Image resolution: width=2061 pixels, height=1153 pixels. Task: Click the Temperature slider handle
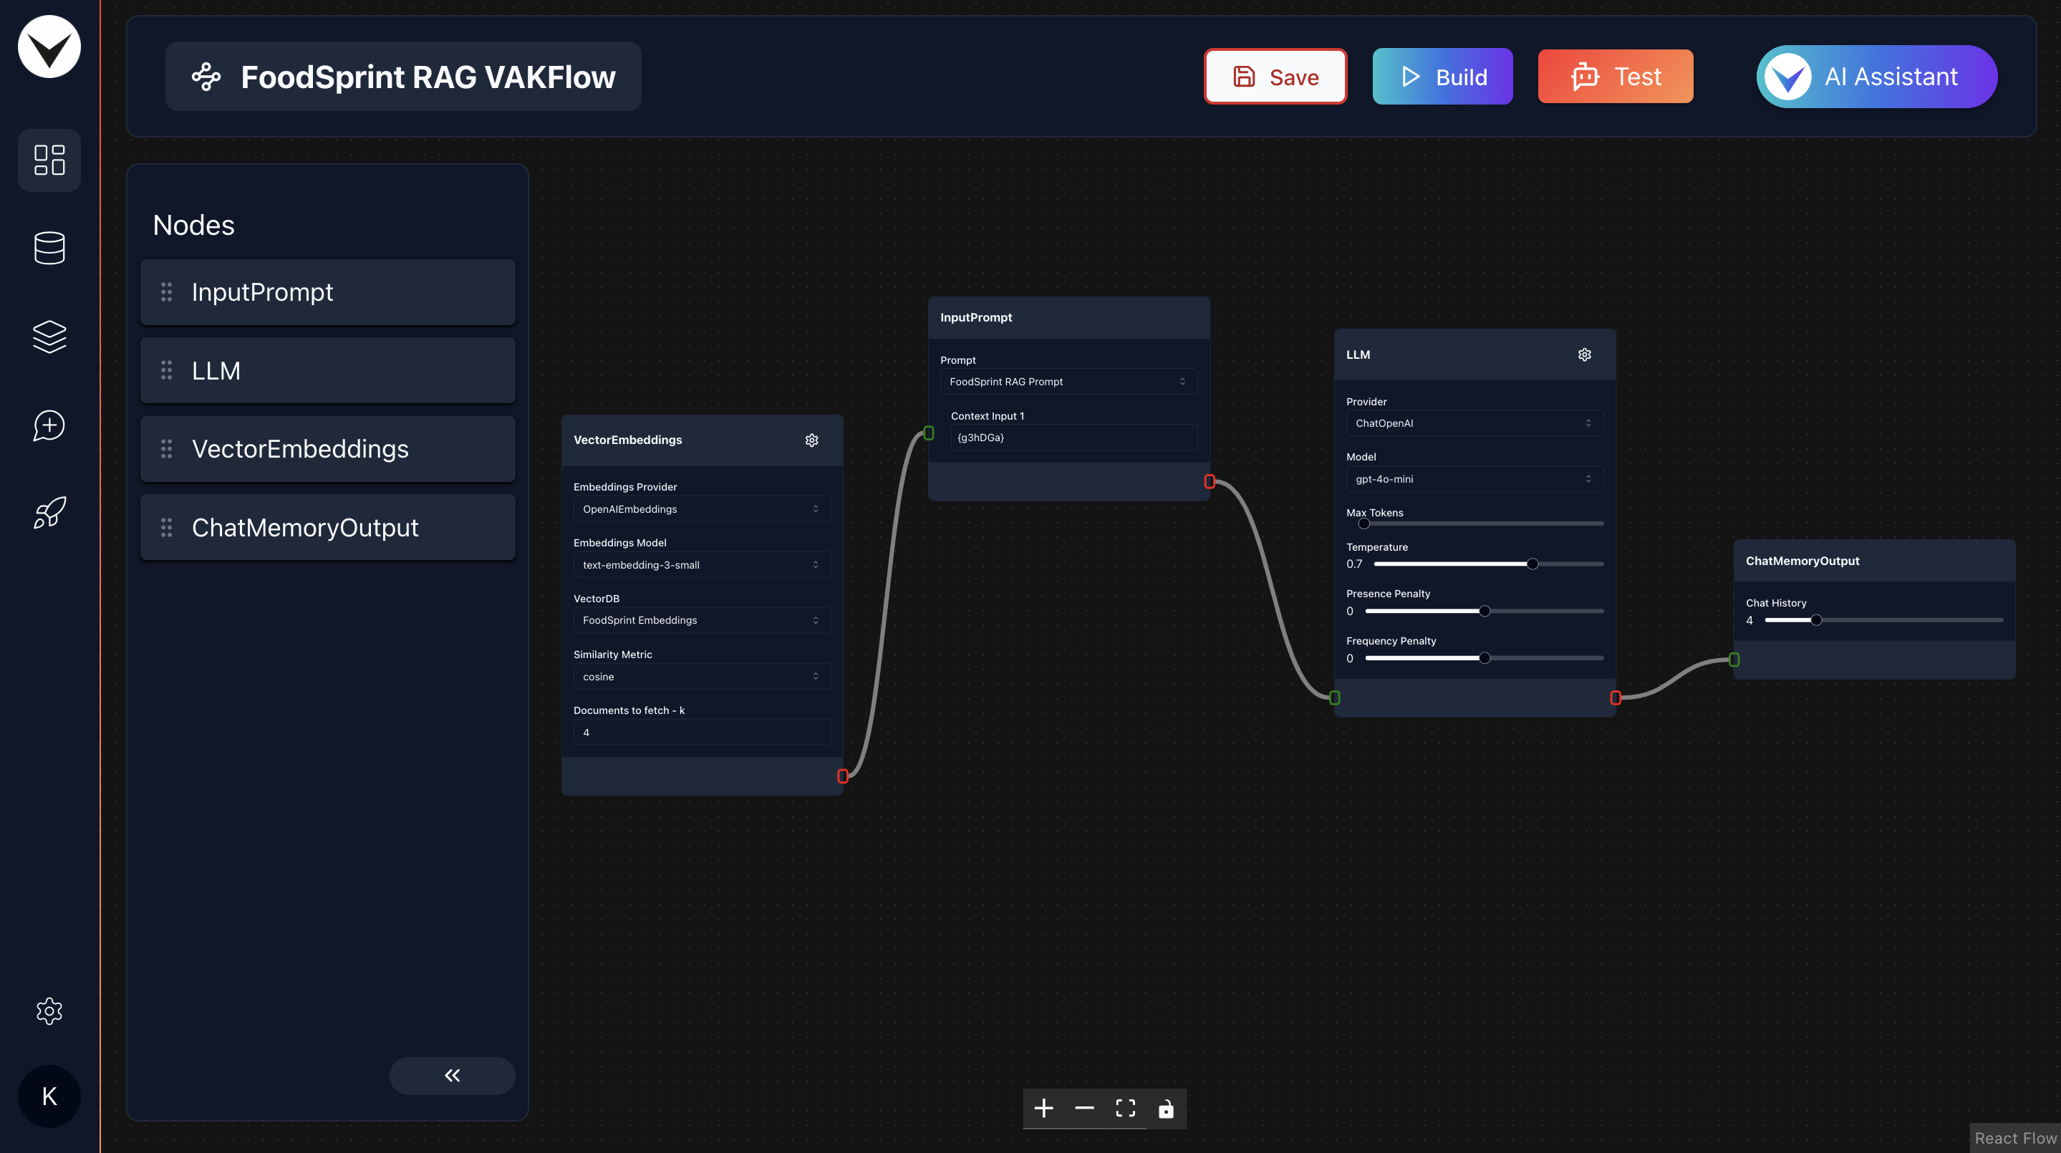click(x=1533, y=564)
